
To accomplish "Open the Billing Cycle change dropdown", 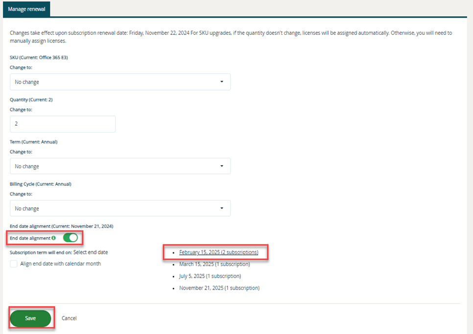I will [120, 208].
